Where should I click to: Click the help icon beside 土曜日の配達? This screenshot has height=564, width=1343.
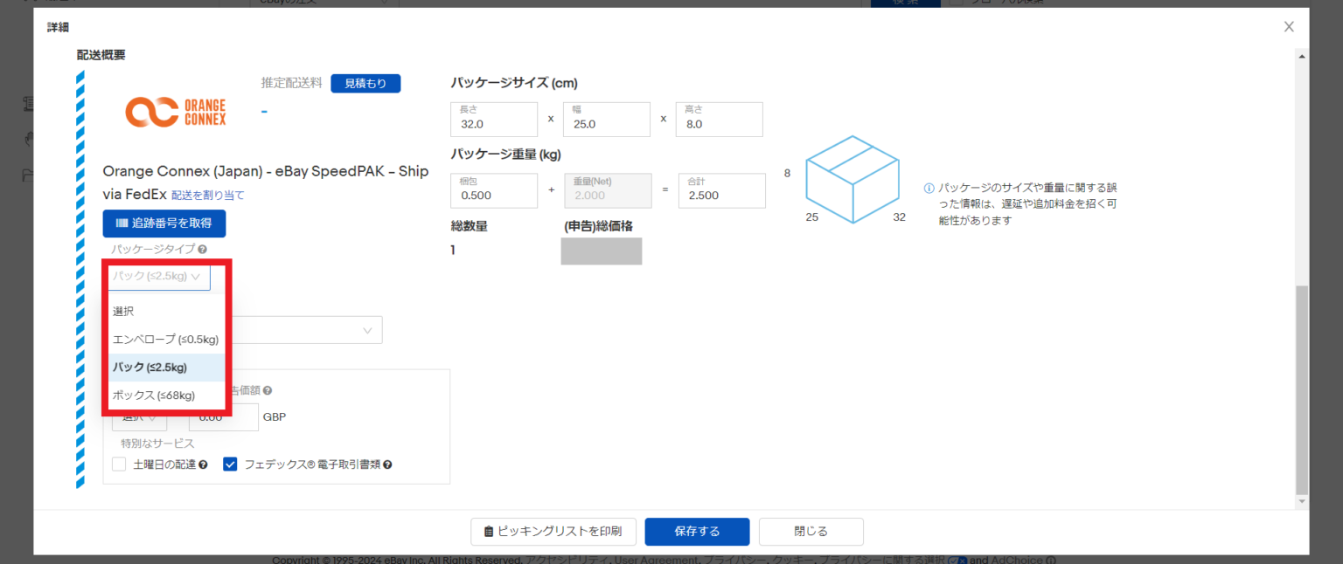(x=203, y=464)
